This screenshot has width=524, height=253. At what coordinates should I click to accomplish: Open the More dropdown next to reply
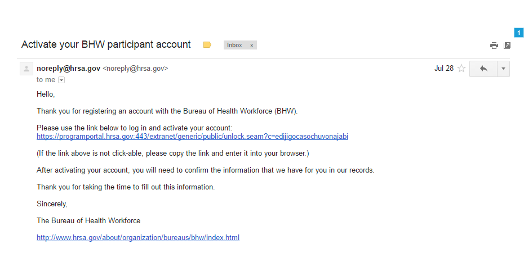503,69
